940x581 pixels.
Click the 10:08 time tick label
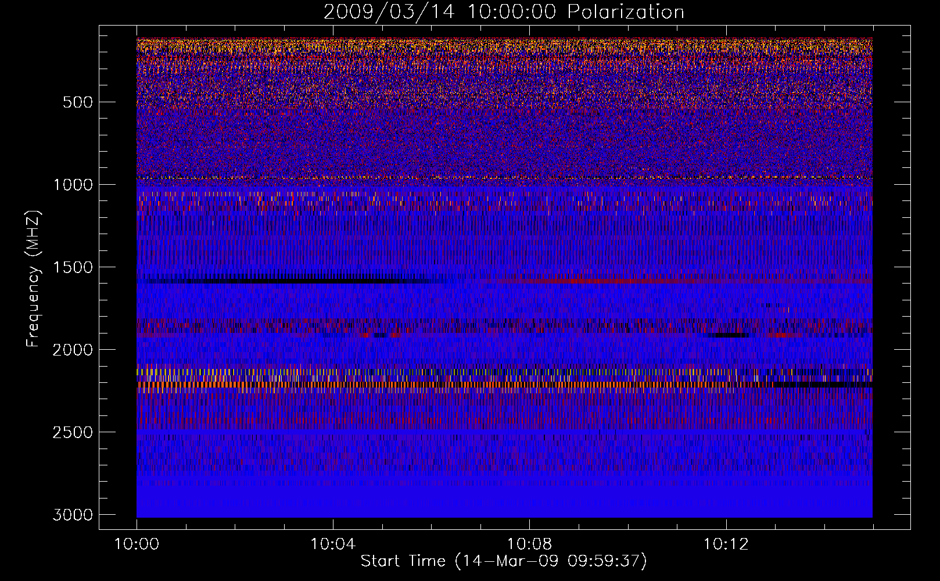pos(529,544)
